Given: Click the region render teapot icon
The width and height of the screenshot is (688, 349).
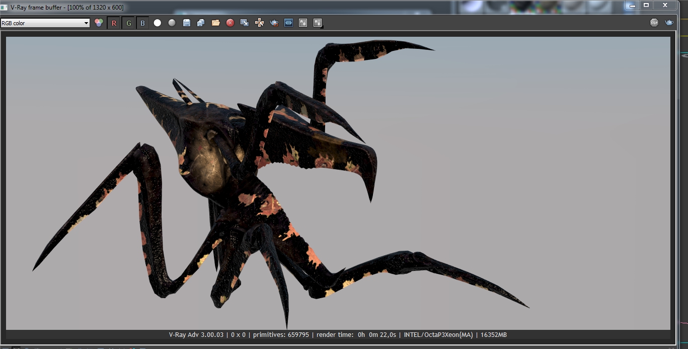Looking at the screenshot, I should pyautogui.click(x=274, y=23).
